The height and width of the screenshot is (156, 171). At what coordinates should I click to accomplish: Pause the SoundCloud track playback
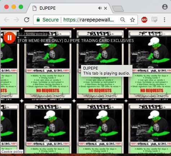pos(9,38)
